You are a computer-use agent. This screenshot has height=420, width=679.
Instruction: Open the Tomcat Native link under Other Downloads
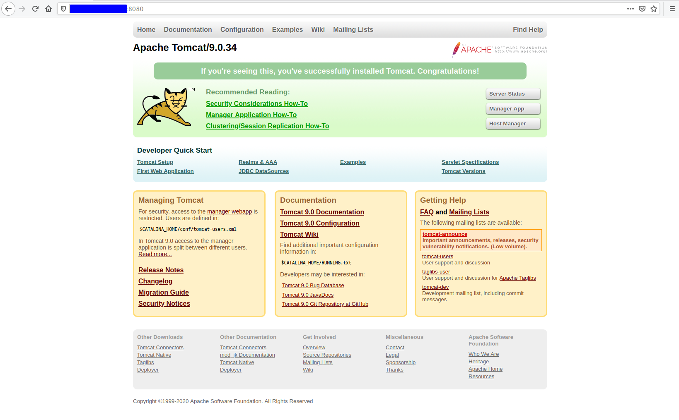point(154,355)
